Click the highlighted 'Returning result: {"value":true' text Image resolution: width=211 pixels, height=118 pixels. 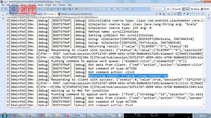(x=128, y=76)
